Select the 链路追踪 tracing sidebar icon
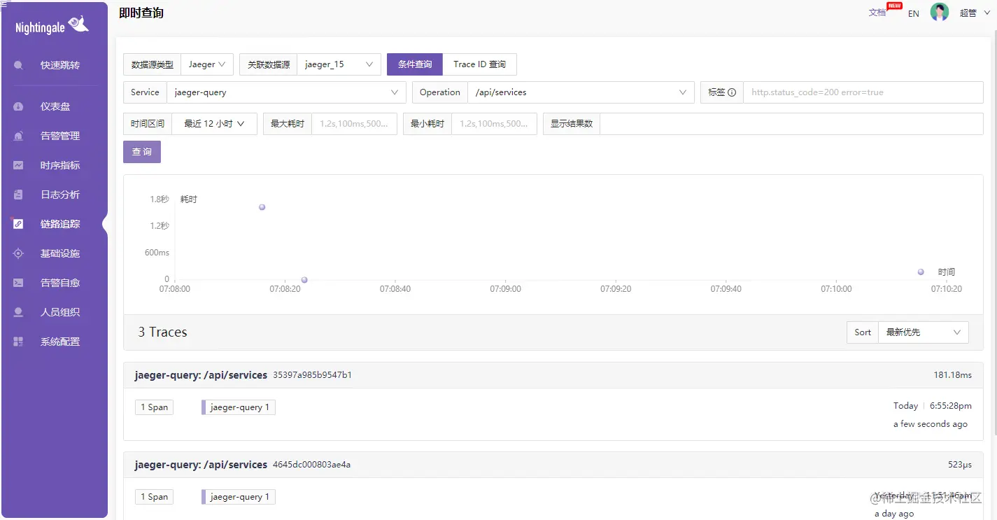Screen dimensions: 997x520 (18, 224)
